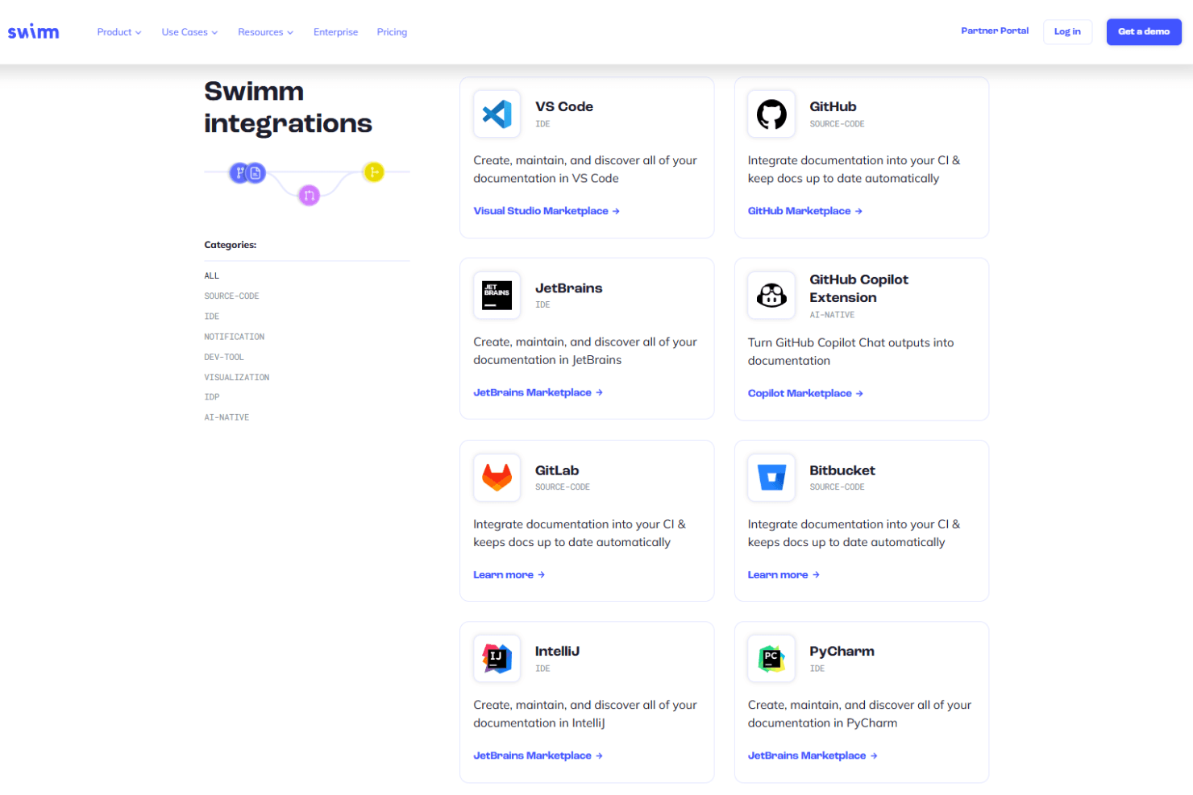Click the Log in button
The image size is (1193, 795).
point(1067,31)
